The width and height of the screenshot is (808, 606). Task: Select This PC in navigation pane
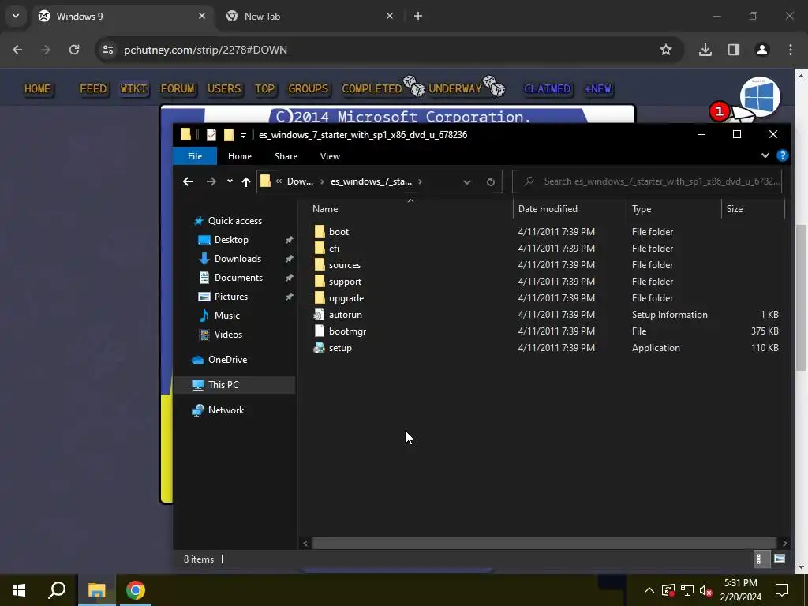click(223, 385)
